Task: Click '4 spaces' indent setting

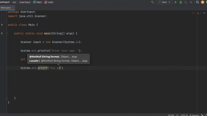Action: [x=194, y=115]
